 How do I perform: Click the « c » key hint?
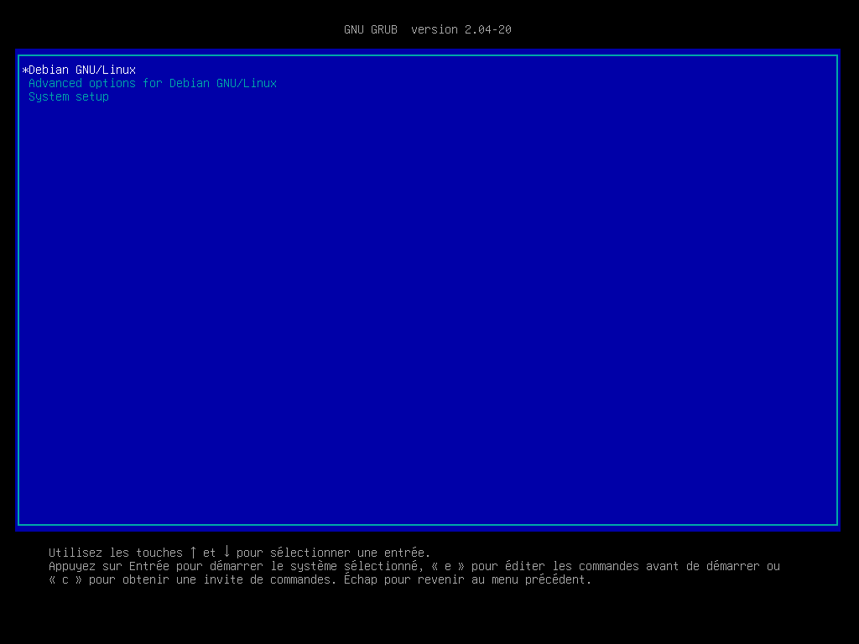(x=65, y=579)
